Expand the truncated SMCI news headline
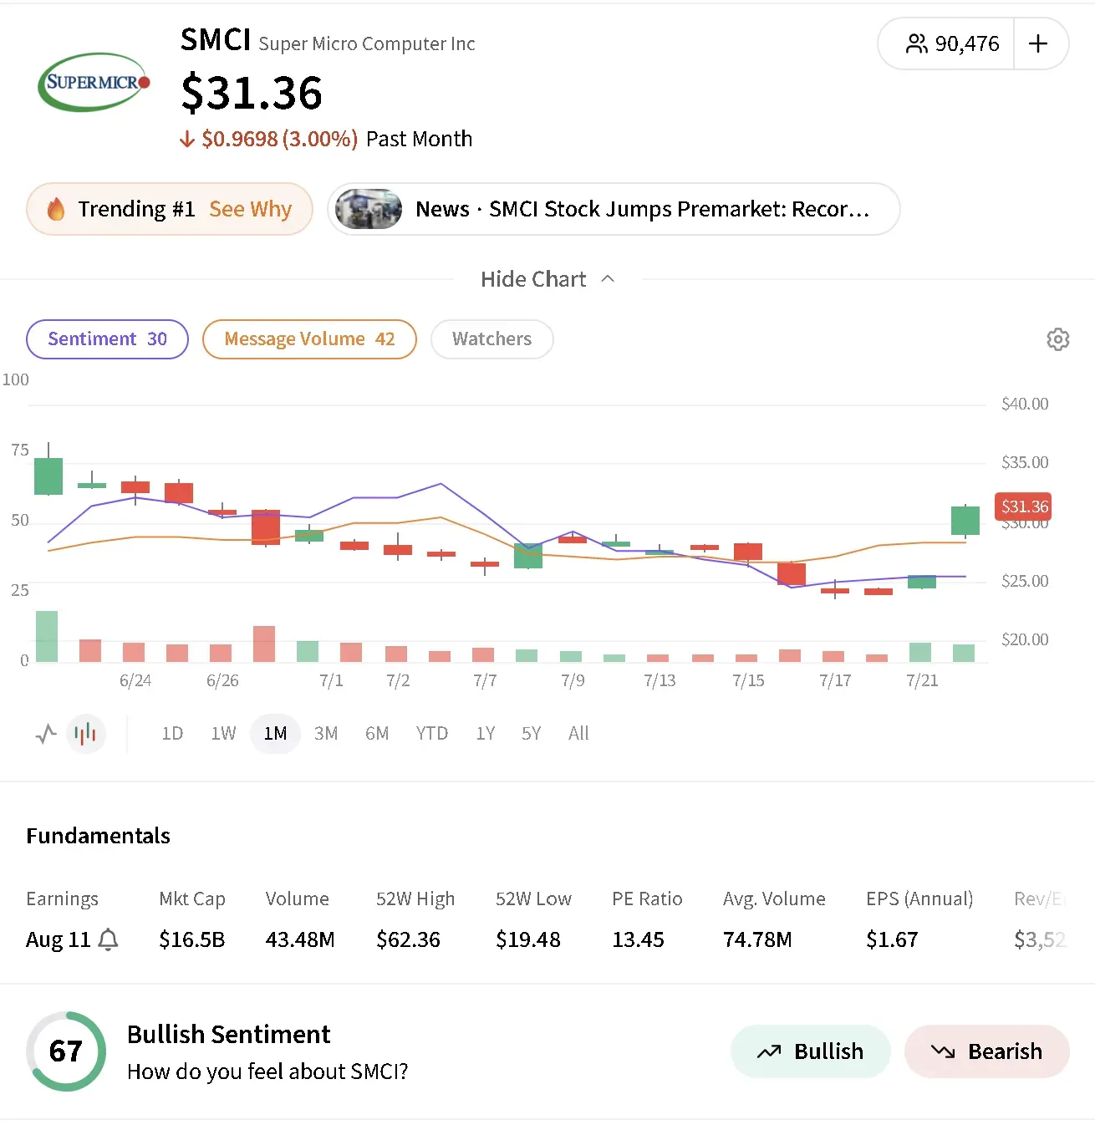This screenshot has width=1095, height=1125. coord(643,209)
